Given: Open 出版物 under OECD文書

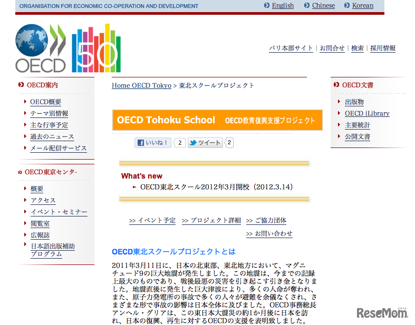Looking at the screenshot, I should [354, 102].
